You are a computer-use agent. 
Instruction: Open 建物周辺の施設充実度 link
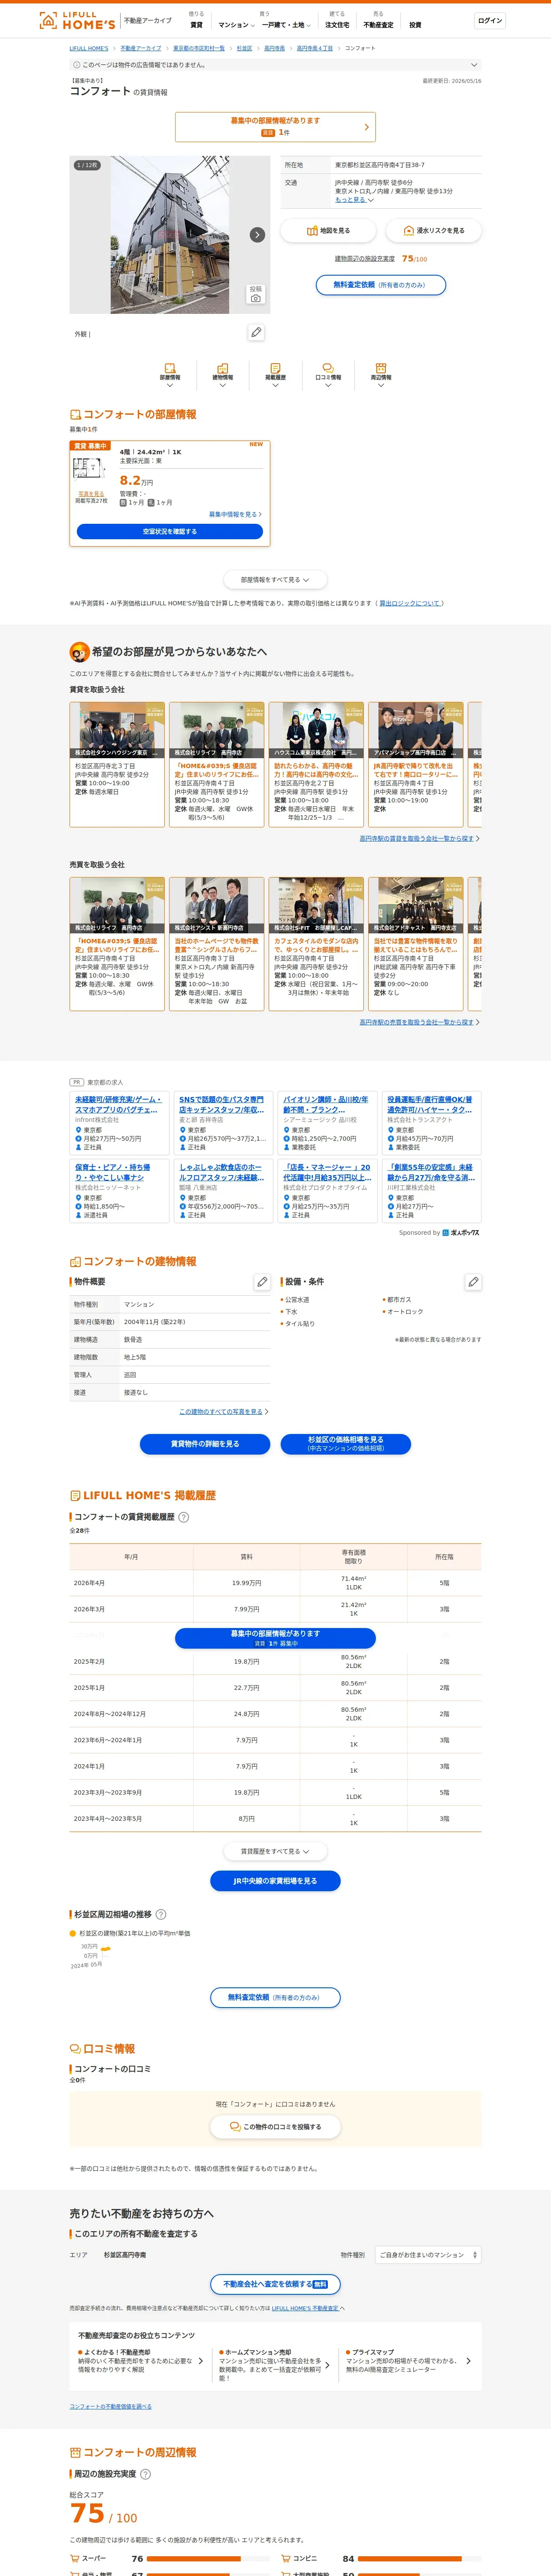point(365,258)
